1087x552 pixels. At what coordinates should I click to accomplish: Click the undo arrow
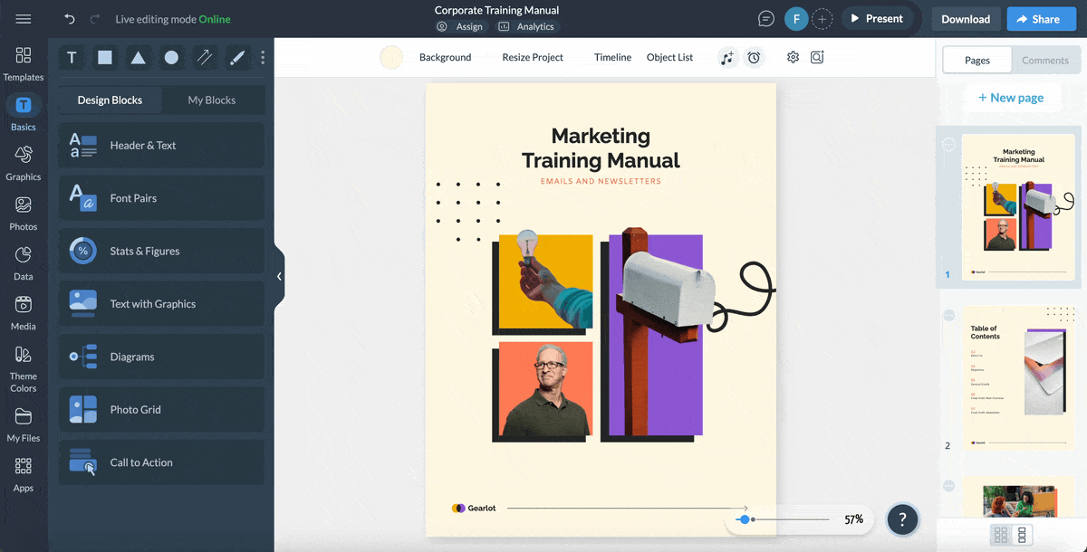pos(70,19)
